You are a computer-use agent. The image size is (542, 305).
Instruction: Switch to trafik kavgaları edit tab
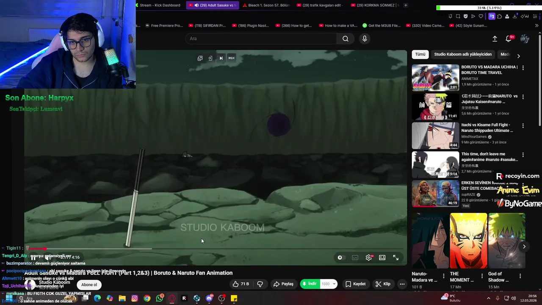tap(321, 5)
